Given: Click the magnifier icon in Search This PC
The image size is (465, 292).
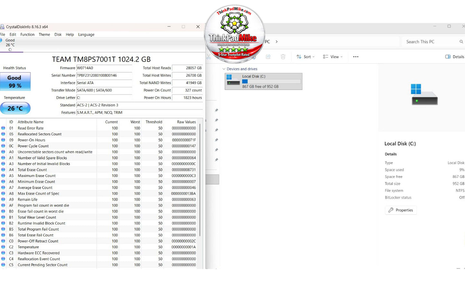Looking at the screenshot, I should (x=461, y=42).
